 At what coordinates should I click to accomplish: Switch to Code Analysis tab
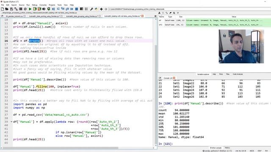[x=238, y=74]
